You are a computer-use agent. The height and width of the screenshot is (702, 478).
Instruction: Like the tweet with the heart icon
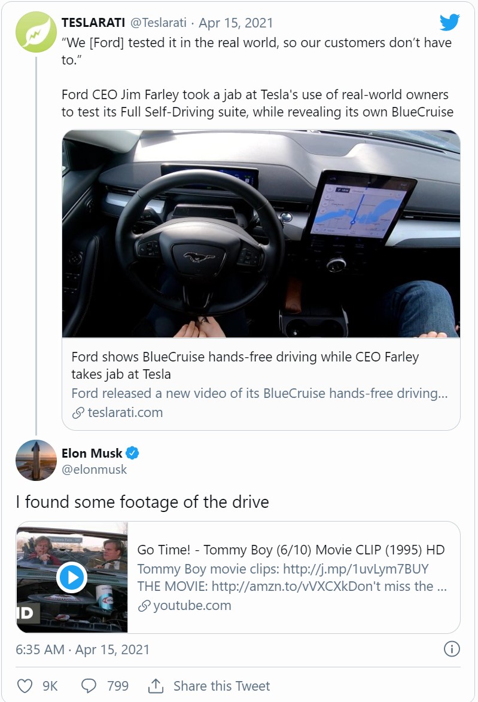pyautogui.click(x=25, y=686)
